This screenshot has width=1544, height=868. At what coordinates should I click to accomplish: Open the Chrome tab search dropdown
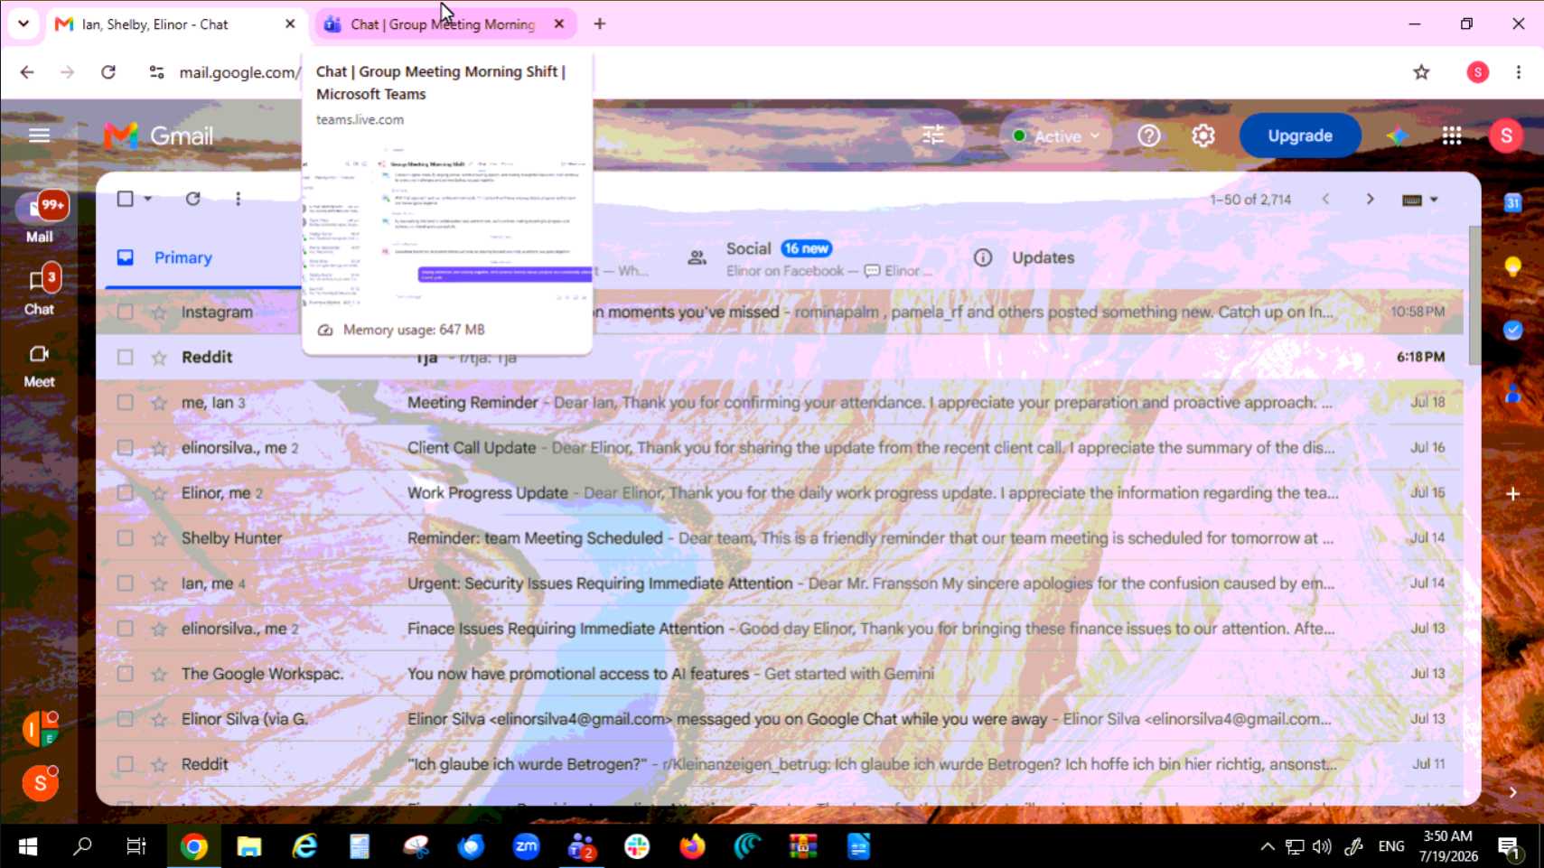(x=23, y=23)
